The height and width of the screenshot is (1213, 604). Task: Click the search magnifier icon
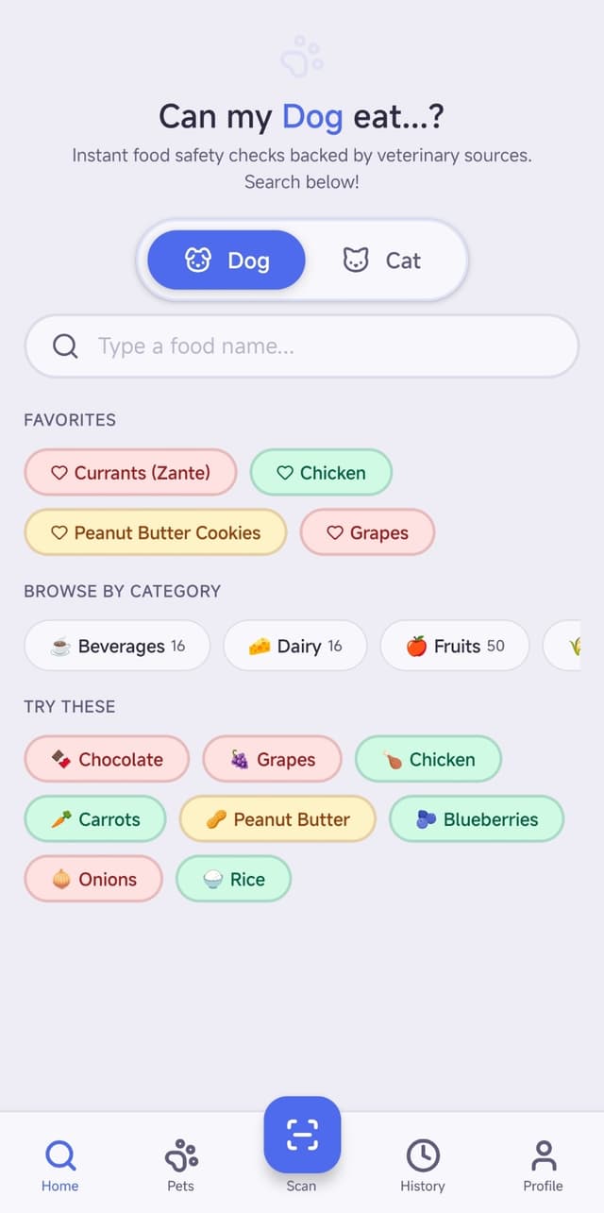pyautogui.click(x=65, y=346)
